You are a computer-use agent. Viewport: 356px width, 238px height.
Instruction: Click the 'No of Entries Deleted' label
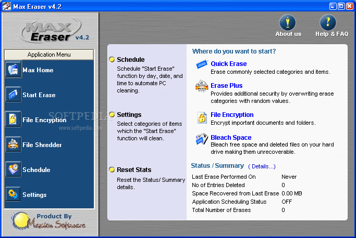218,185
